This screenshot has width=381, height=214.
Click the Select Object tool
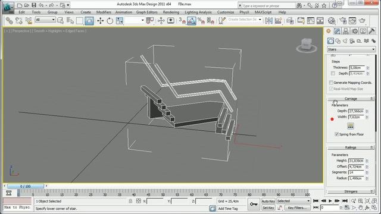pos(60,21)
